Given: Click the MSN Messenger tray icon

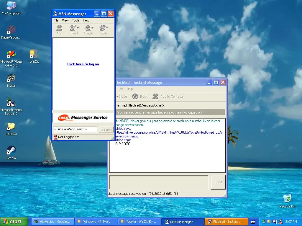Looking at the screenshot, I should (280, 222).
